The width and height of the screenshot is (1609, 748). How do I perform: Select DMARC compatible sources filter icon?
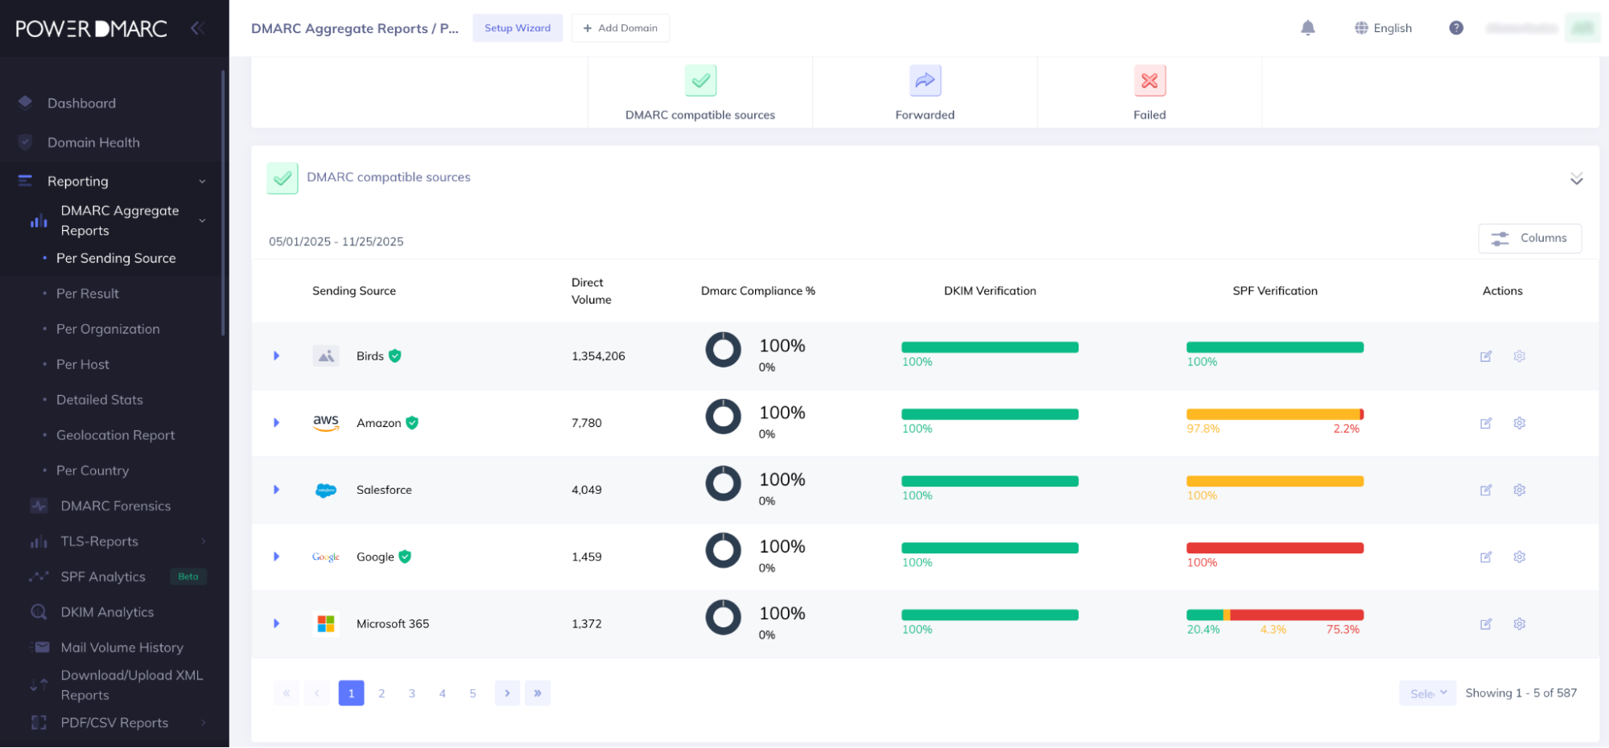[x=700, y=80]
